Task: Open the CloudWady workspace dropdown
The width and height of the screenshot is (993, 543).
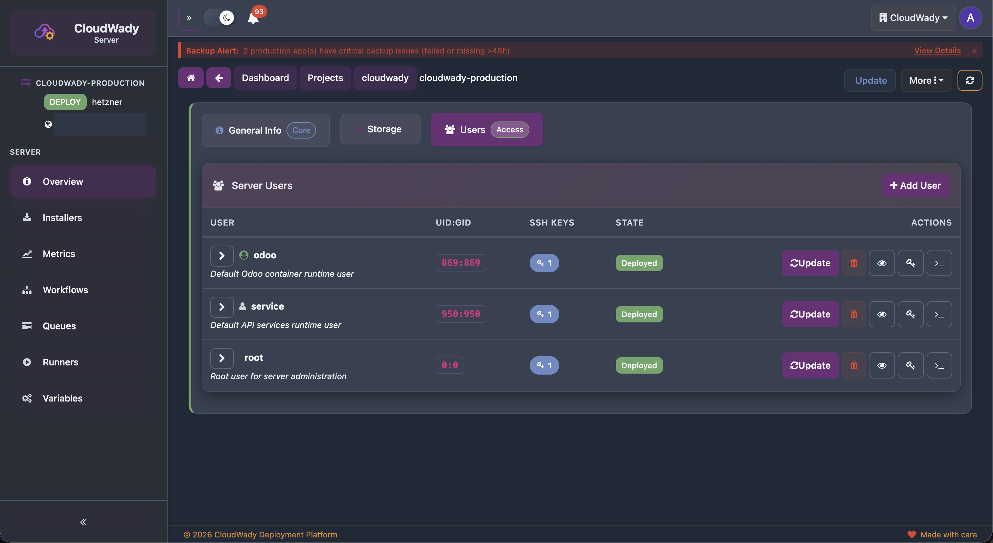Action: tap(913, 17)
